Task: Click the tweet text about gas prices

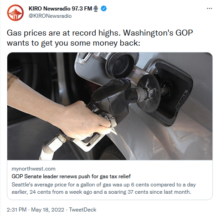Action: pos(100,38)
